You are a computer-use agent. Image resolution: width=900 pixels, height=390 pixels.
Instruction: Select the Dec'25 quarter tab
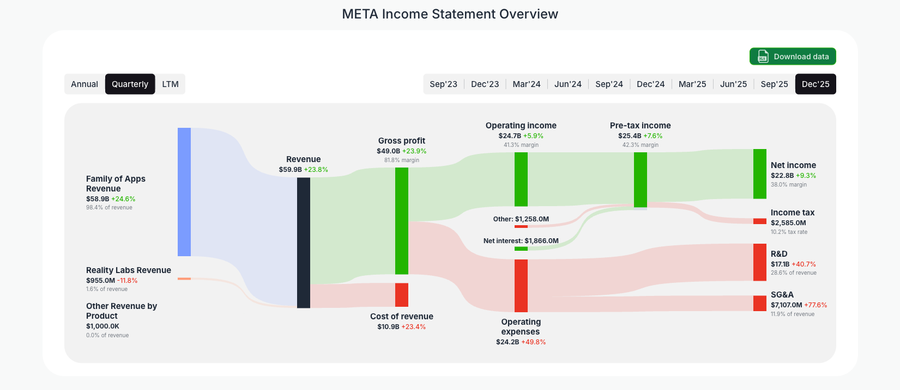click(816, 84)
